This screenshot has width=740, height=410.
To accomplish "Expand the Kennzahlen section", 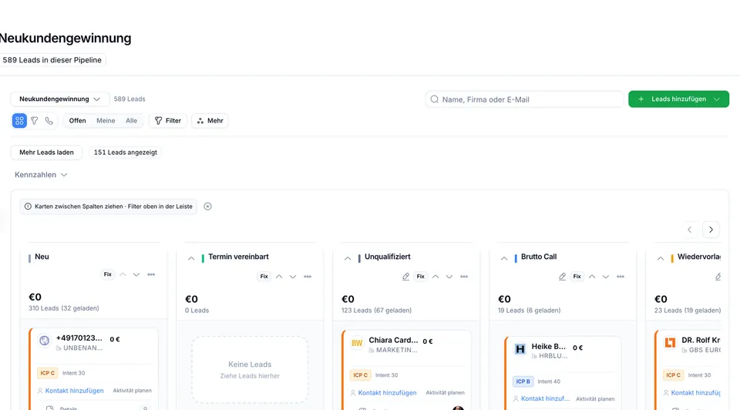I will pos(41,175).
